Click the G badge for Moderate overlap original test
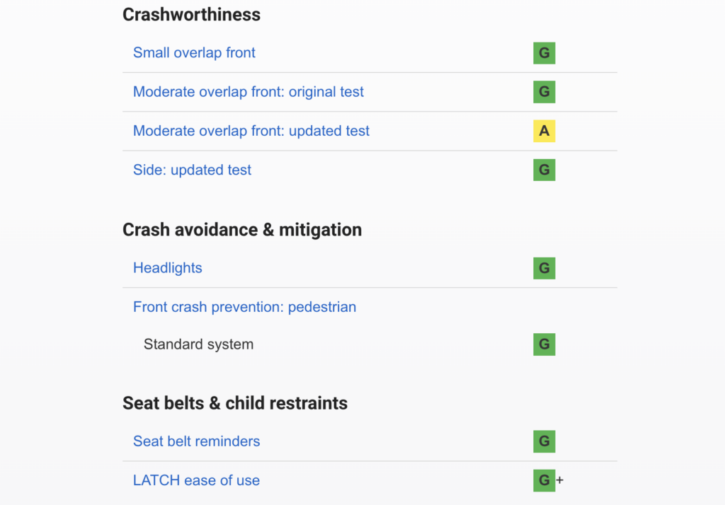 pyautogui.click(x=544, y=92)
